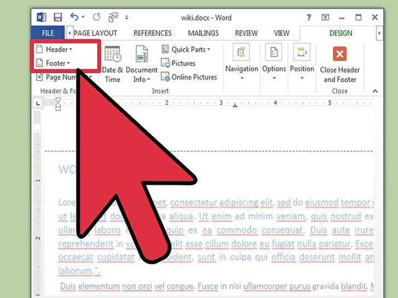Collapse the ribbon with caret

375,91
